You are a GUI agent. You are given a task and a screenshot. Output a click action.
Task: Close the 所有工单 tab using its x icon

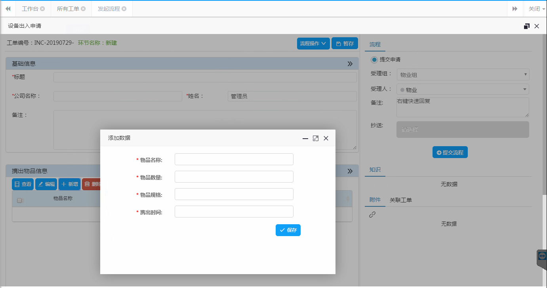click(x=83, y=9)
